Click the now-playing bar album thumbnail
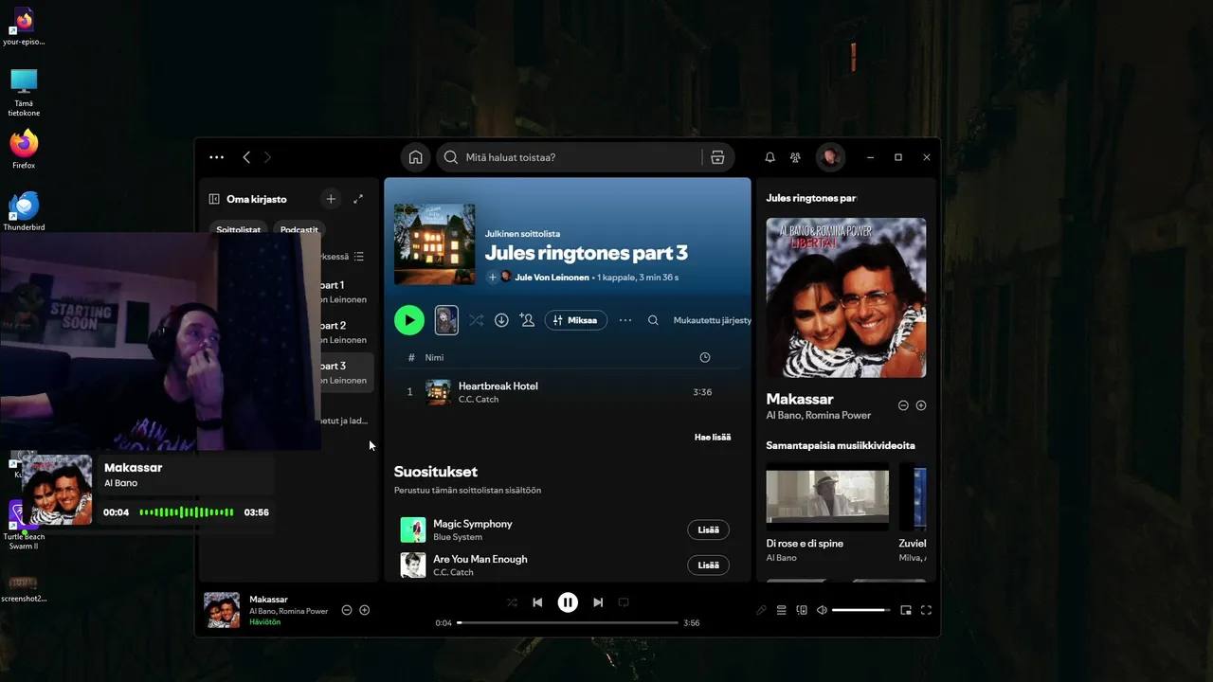This screenshot has height=682, width=1213. point(222,610)
